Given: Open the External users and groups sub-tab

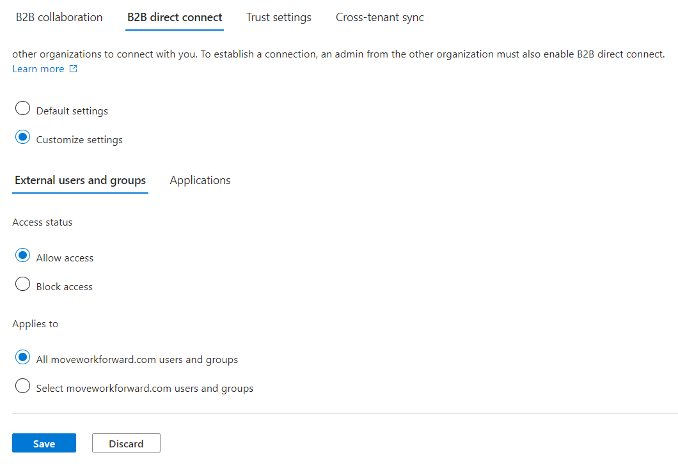Looking at the screenshot, I should [80, 180].
